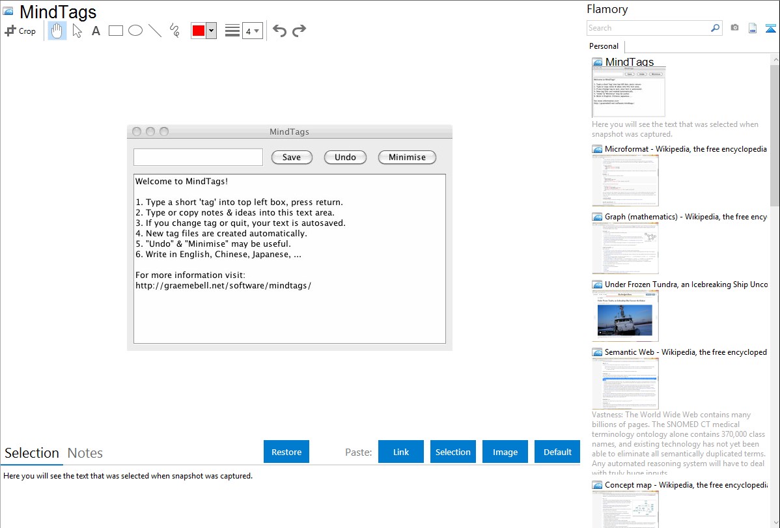
Task: Click the new page icon
Action: click(753, 28)
